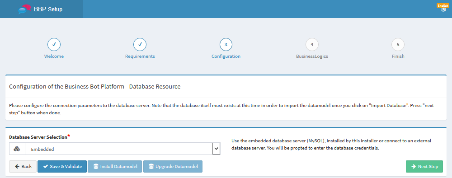Click the Back button
Screen dimensions: 452x178
pyautogui.click(x=23, y=166)
